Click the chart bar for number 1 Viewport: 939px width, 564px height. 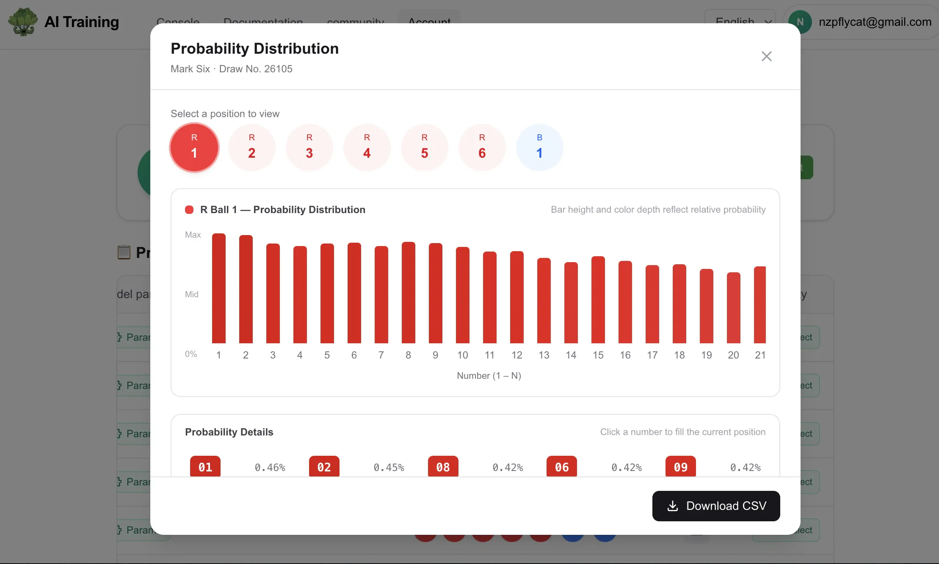[x=219, y=288]
